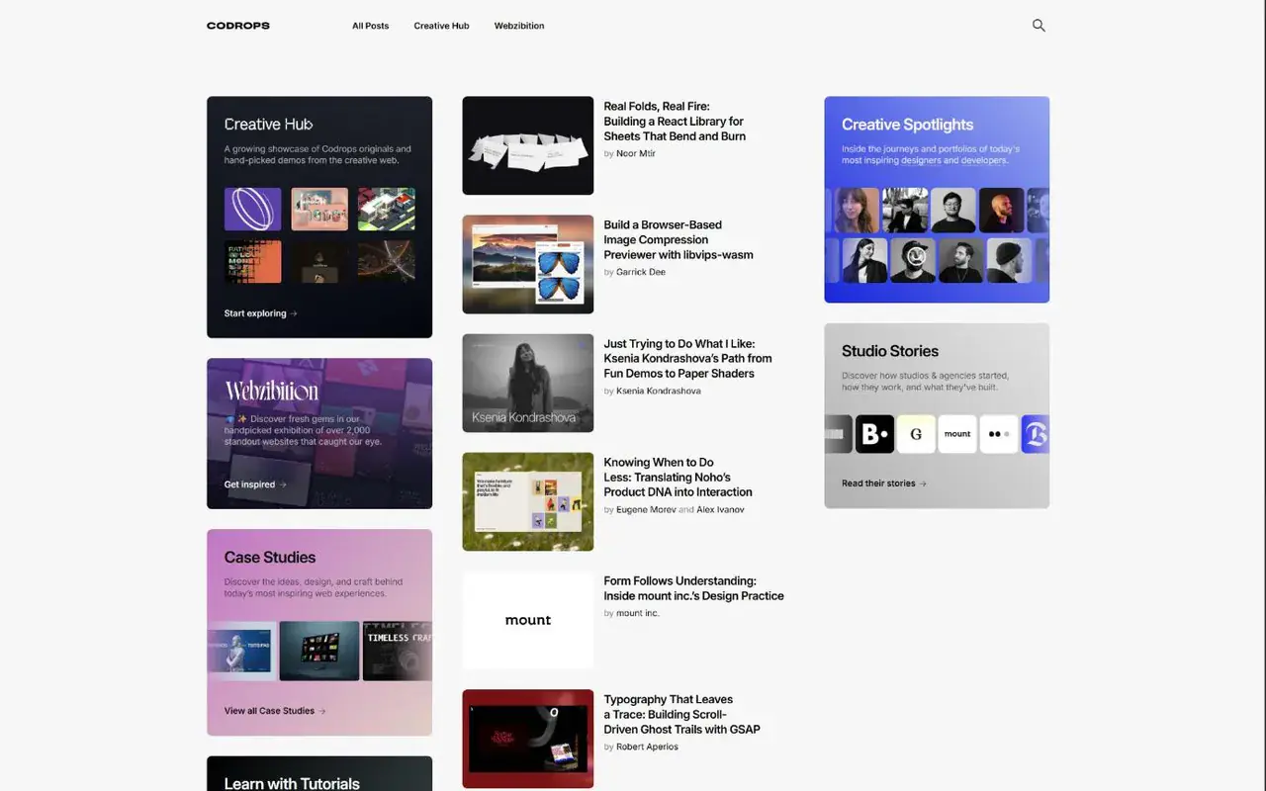Click author name Alex Ivanov
The width and height of the screenshot is (1266, 791).
(720, 509)
